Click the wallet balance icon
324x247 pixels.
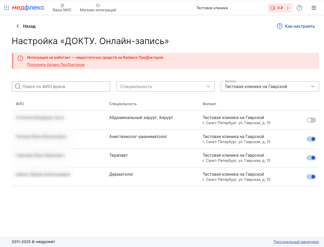(x=273, y=8)
